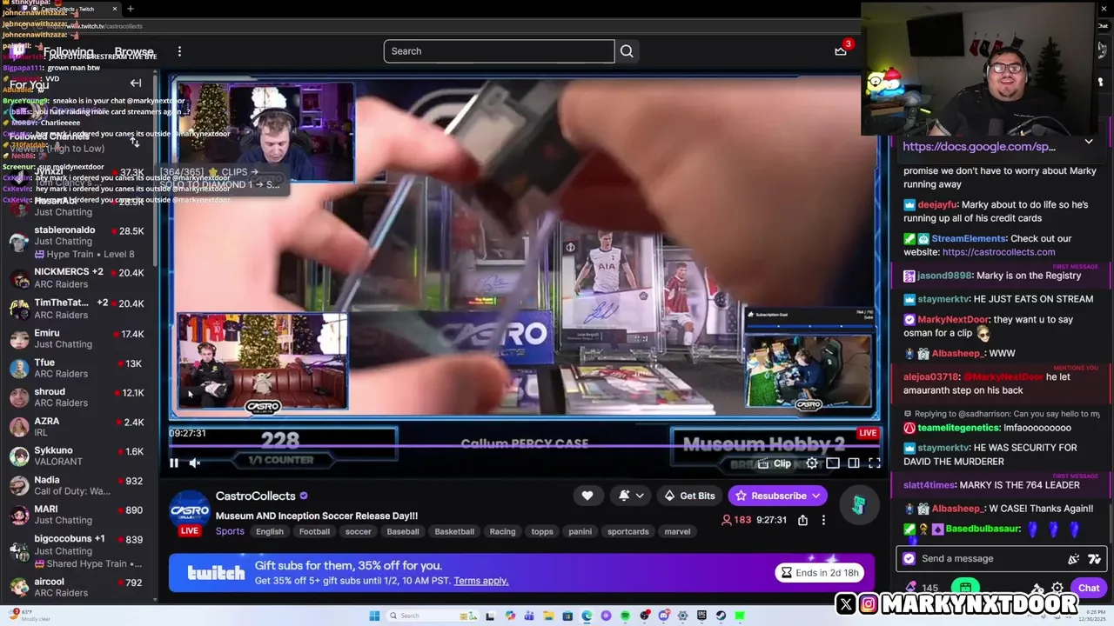Open castrocollects.com link in chat
The image size is (1114, 626).
[998, 252]
